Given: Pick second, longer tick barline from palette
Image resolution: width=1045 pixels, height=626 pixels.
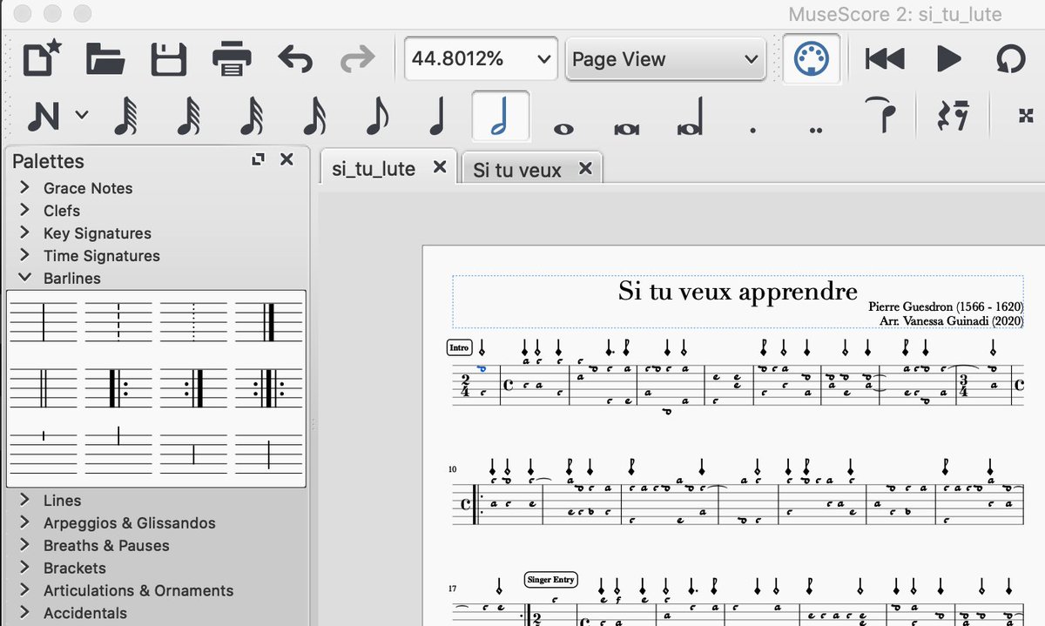Looking at the screenshot, I should 119,450.
